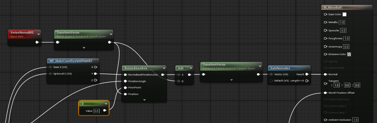Click the Add node output pin
377x123 pixels.
click(189, 75)
